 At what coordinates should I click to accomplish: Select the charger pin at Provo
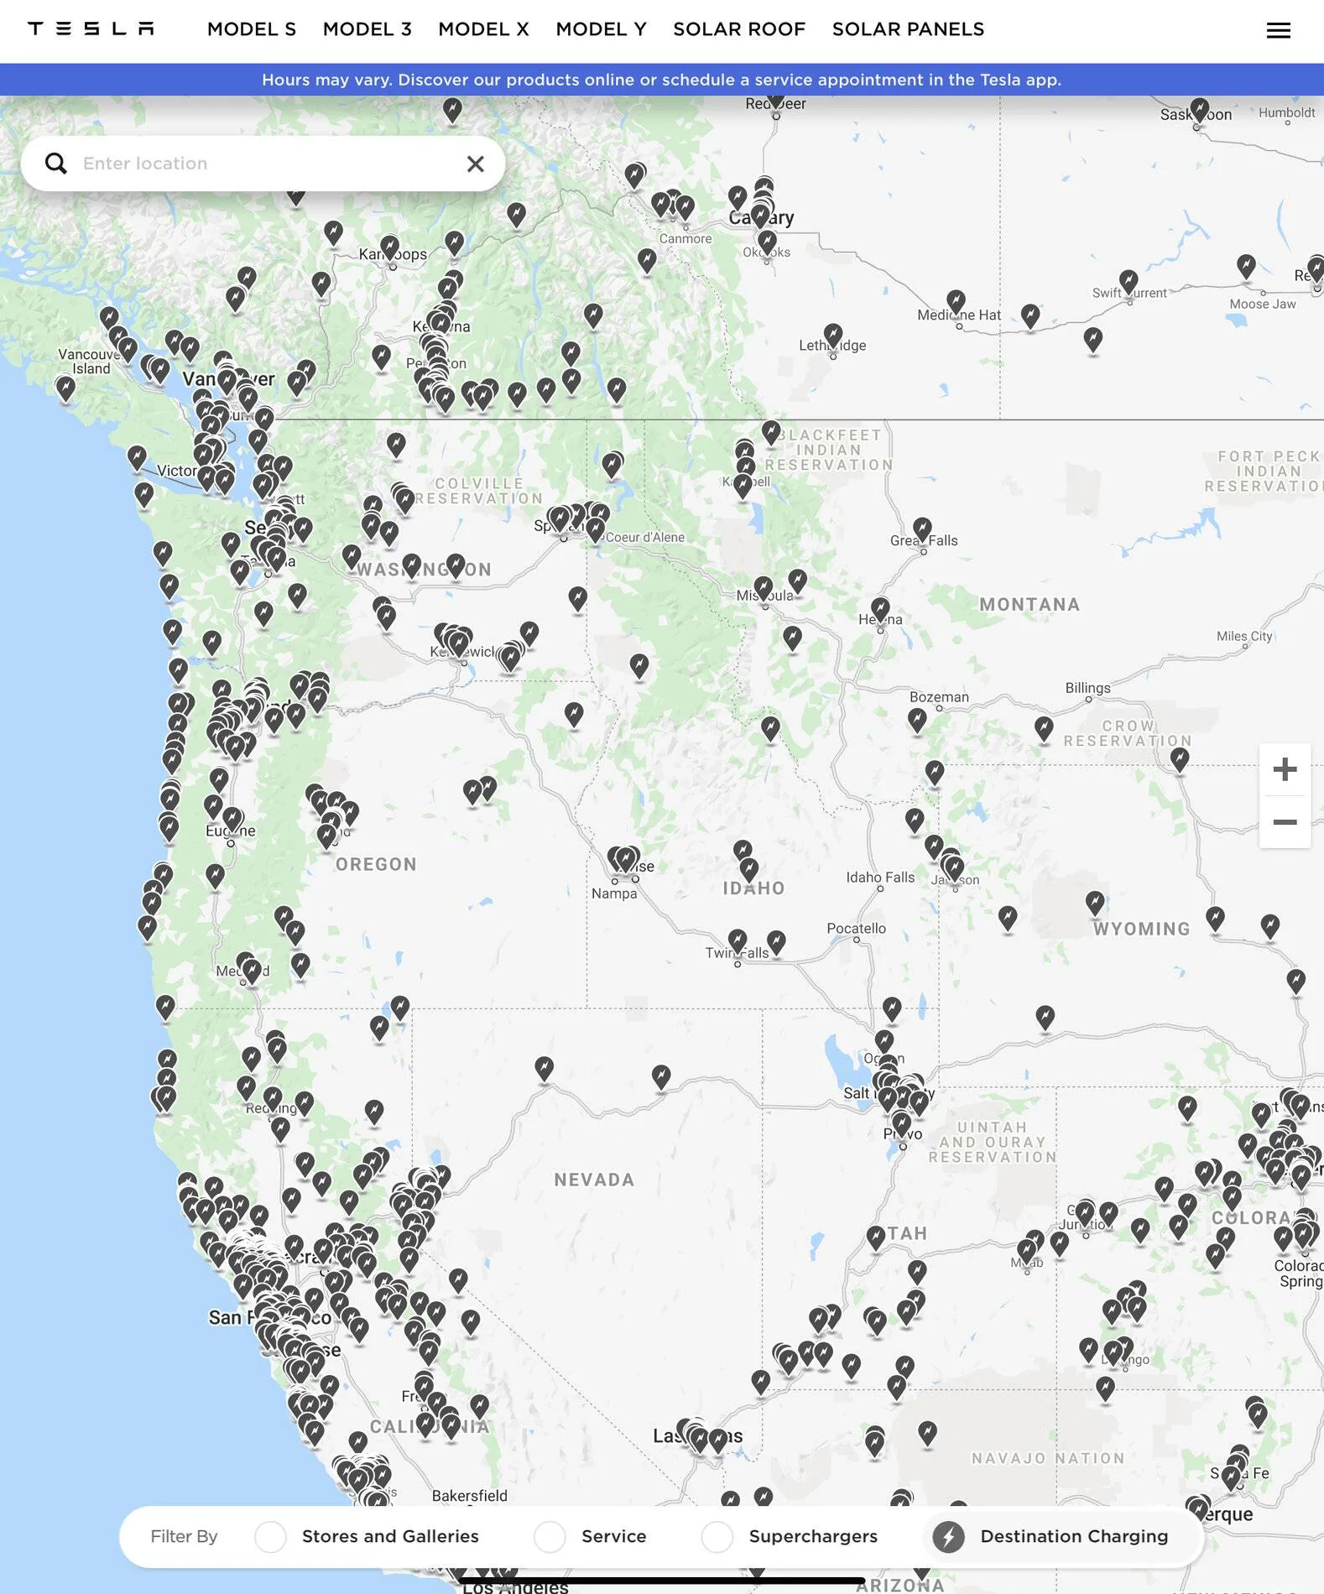pos(901,1124)
